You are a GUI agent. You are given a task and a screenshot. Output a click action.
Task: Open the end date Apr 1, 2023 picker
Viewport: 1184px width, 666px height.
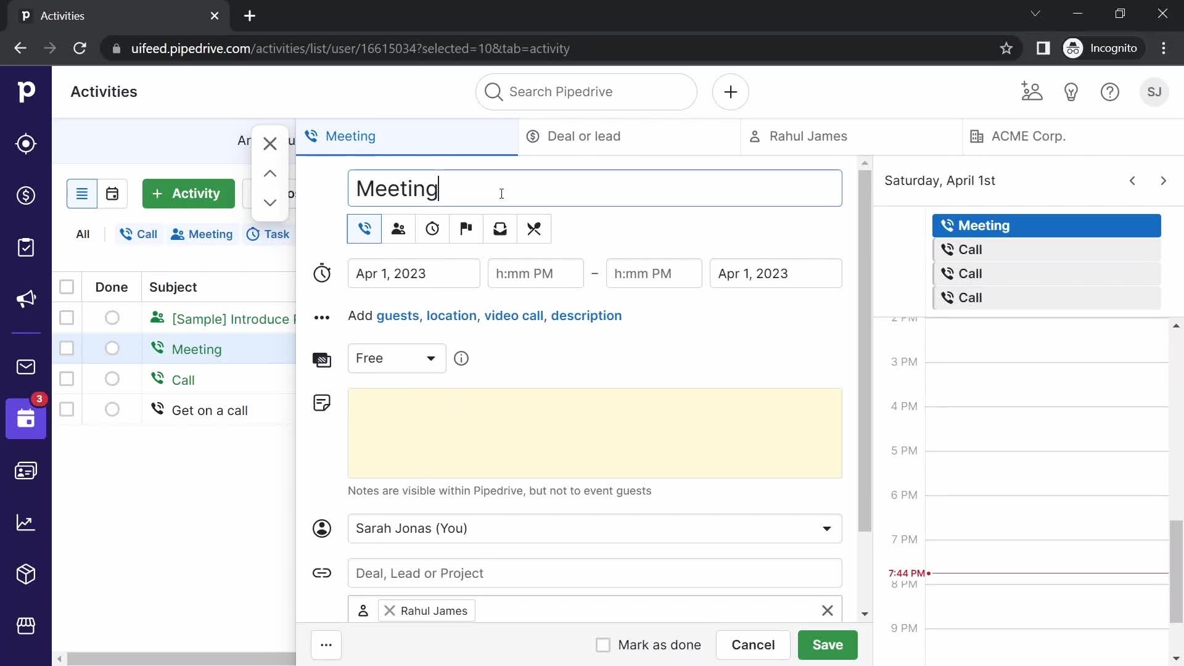click(776, 273)
